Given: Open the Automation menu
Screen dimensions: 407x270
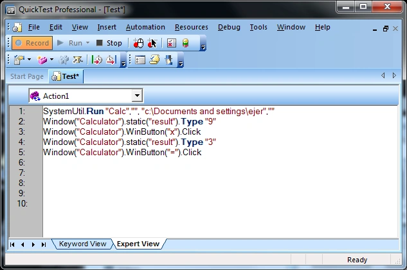Looking at the screenshot, I should click(145, 27).
